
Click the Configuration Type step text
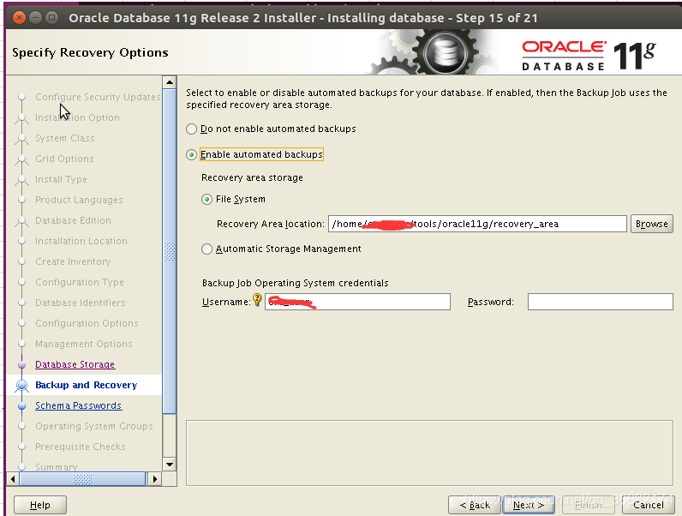tap(80, 282)
